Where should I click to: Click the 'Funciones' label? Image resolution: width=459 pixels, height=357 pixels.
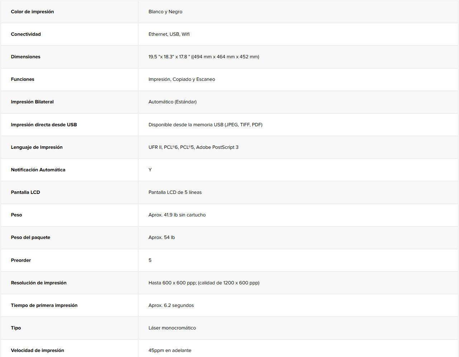click(23, 79)
